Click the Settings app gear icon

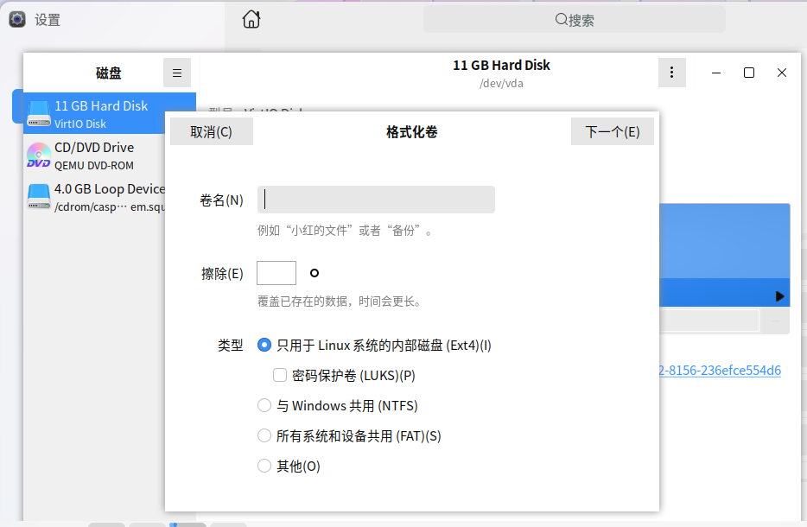pyautogui.click(x=16, y=19)
